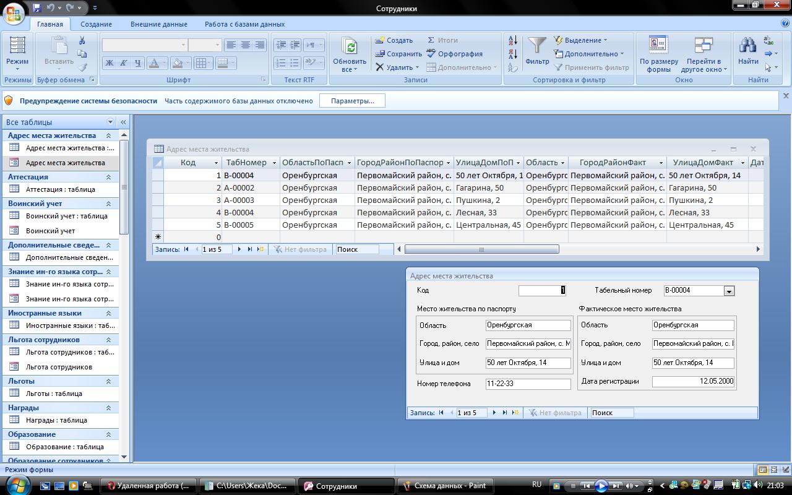Image resolution: width=792 pixels, height=495 pixels.
Task: Open the Создание ribbon tab
Action: coord(96,24)
